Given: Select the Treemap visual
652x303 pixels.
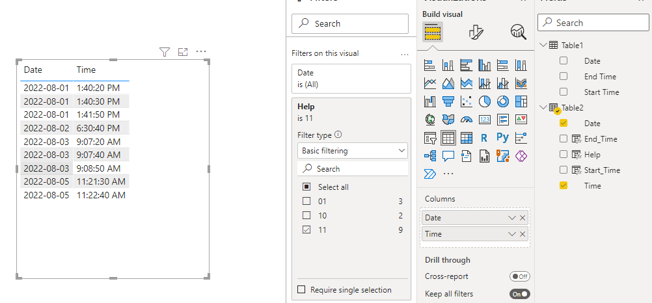Looking at the screenshot, I should (x=521, y=101).
